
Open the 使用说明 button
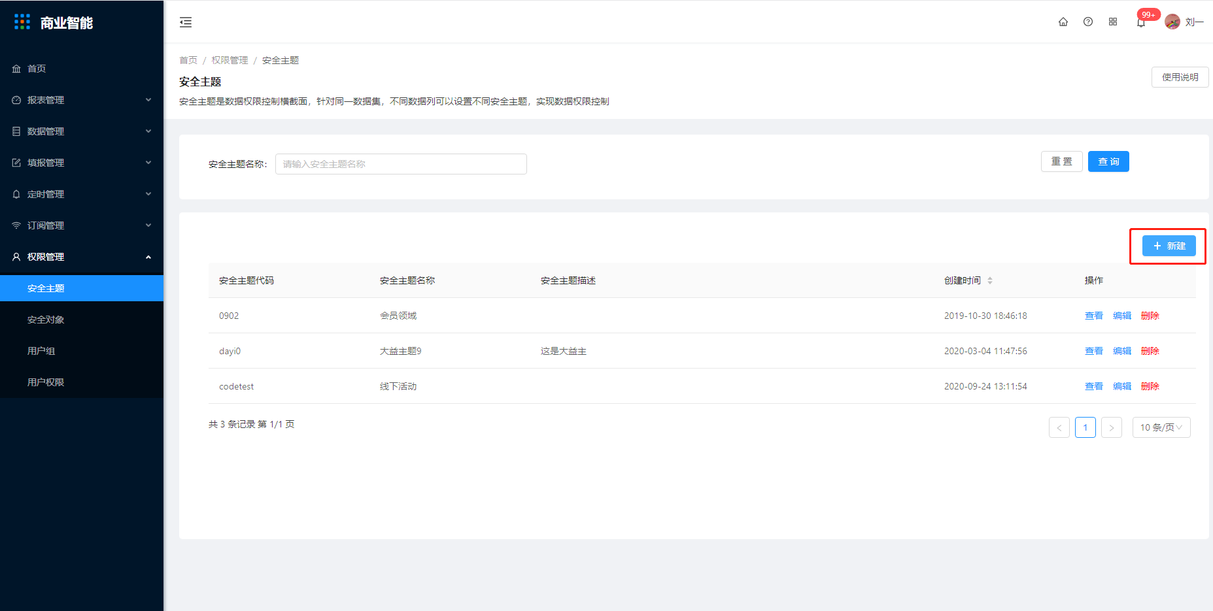pyautogui.click(x=1180, y=77)
